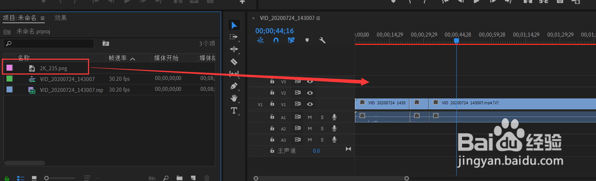Viewport: 596px width, 181px height.
Task: Select the VID_20200724_143007.mp4 clip item
Action: 72,90
